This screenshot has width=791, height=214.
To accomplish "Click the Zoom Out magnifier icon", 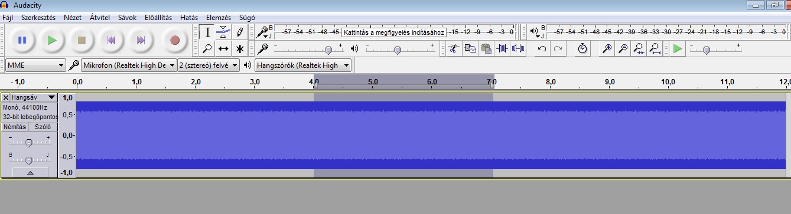I will 623,48.
